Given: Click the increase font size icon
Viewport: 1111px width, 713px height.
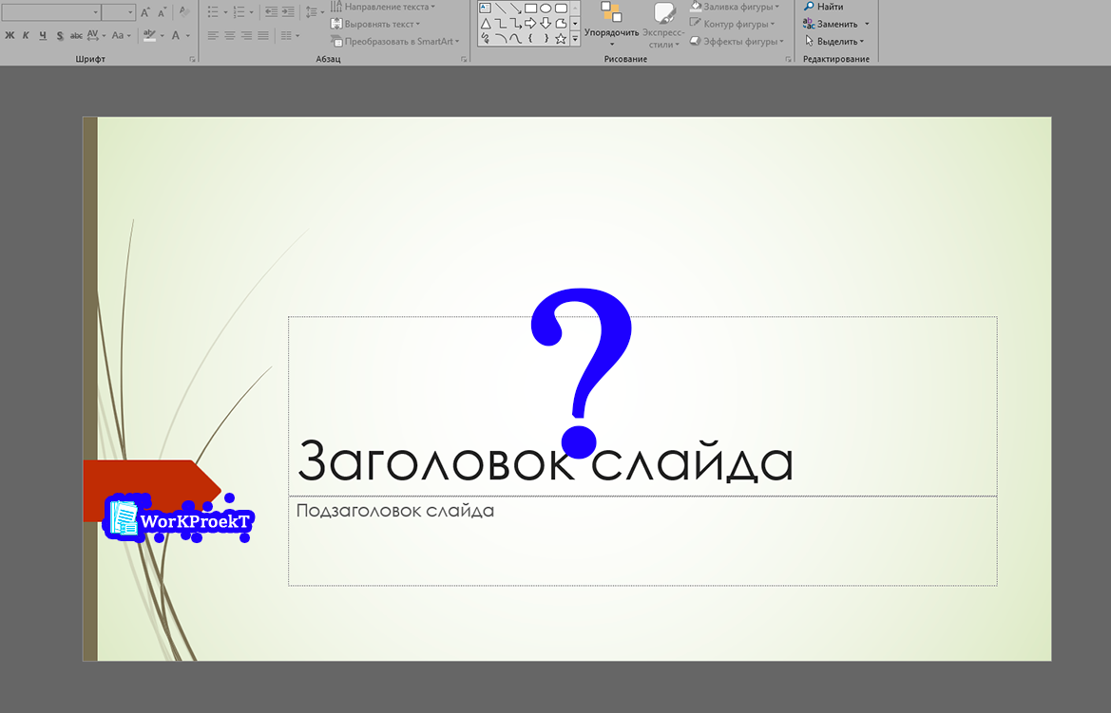Looking at the screenshot, I should point(145,12).
